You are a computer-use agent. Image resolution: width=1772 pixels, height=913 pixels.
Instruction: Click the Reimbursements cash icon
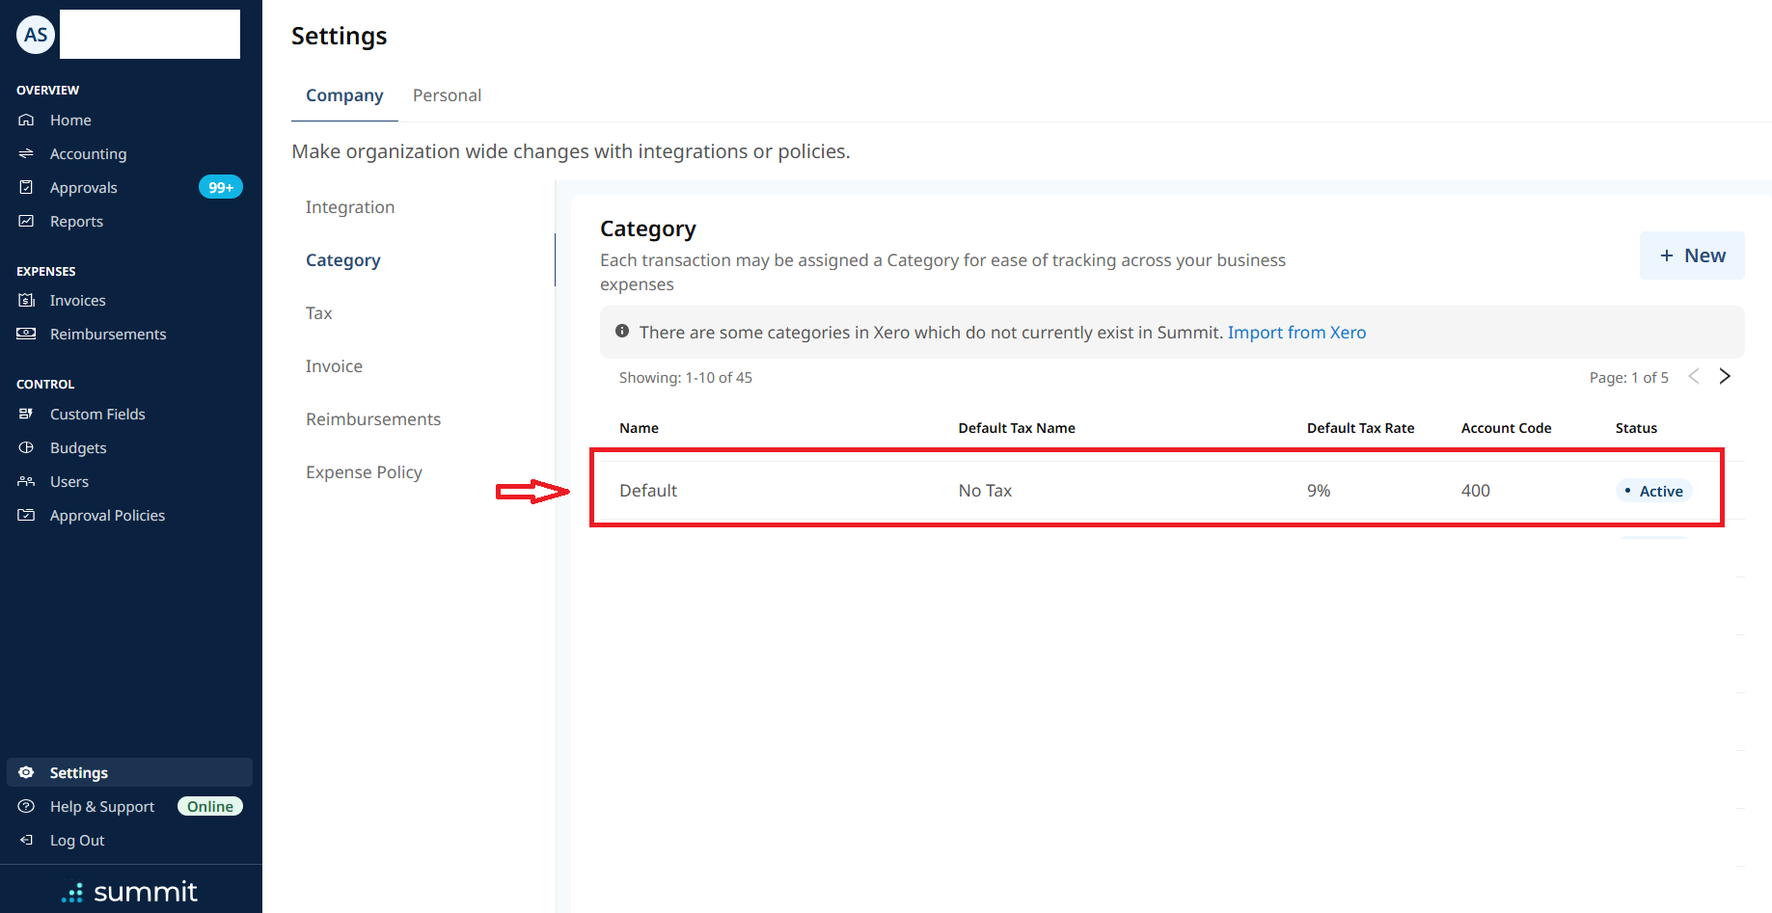[26, 334]
